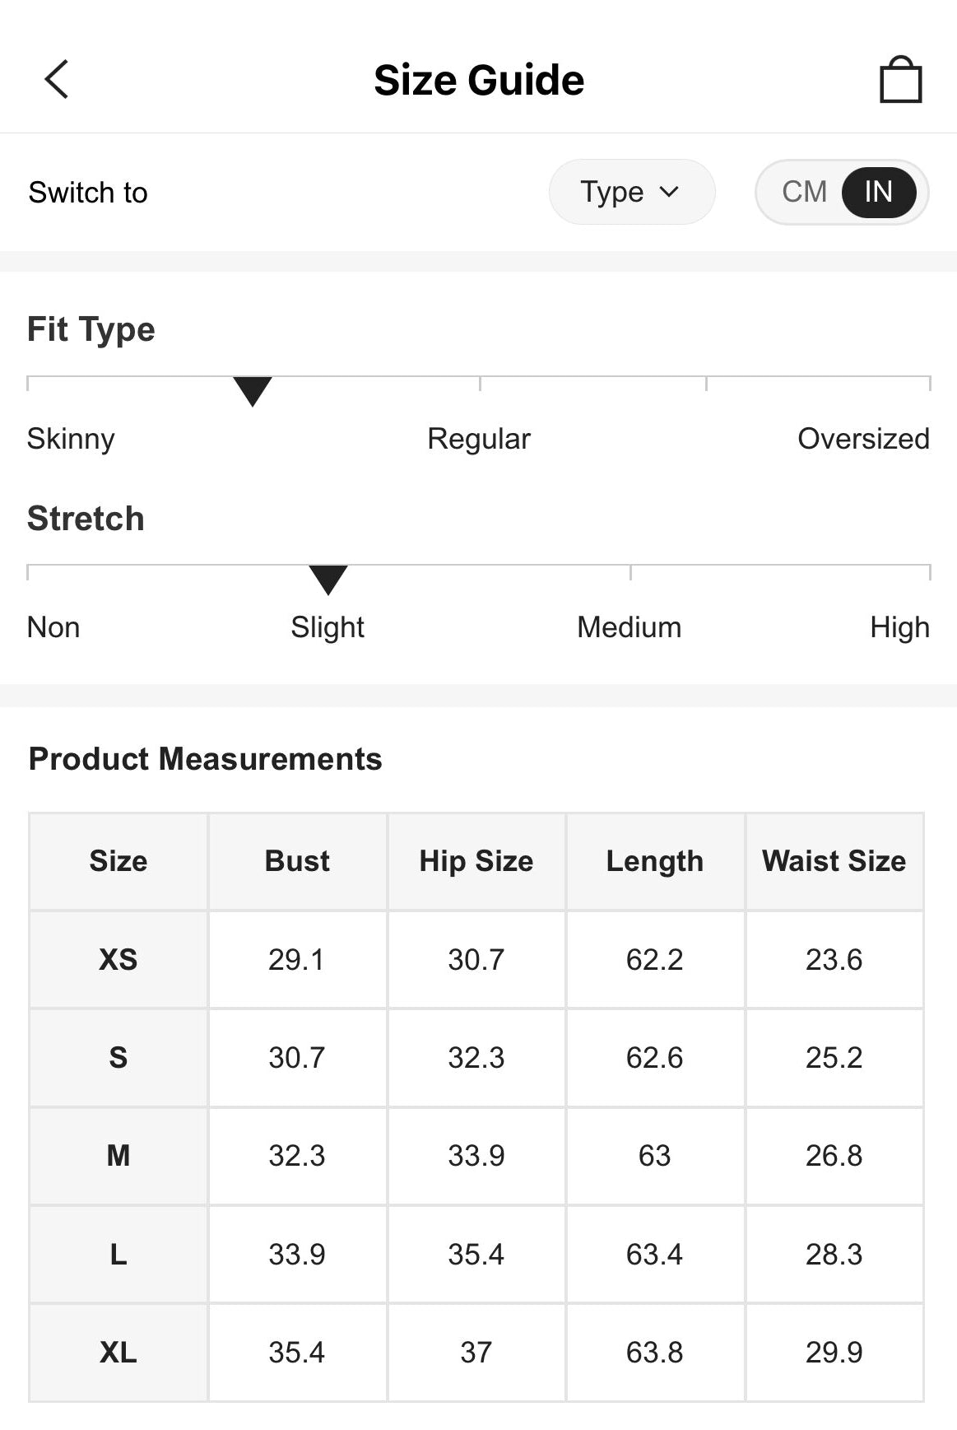
Task: Click the Product Measurements heading
Action: point(206,759)
